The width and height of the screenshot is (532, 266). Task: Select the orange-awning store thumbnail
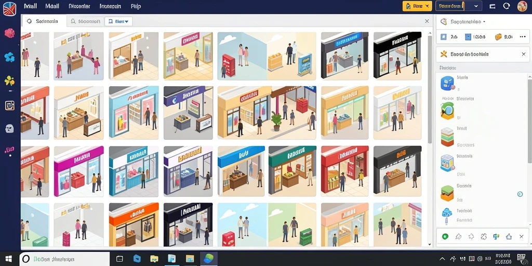(x=134, y=224)
